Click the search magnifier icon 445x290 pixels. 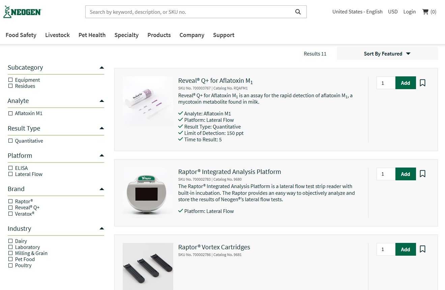point(298,12)
